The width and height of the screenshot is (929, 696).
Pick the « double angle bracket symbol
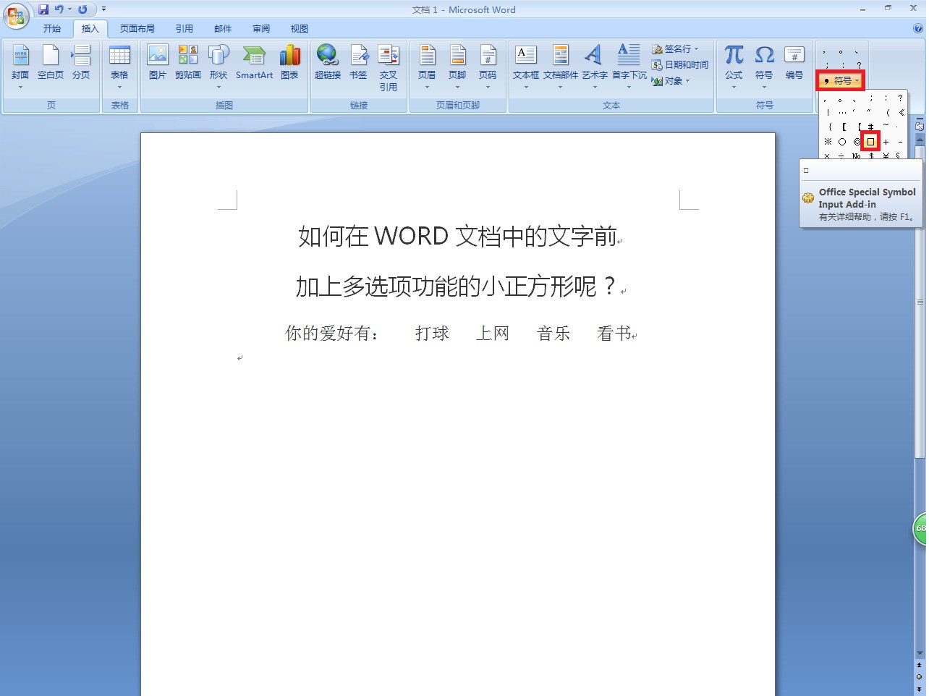click(902, 113)
